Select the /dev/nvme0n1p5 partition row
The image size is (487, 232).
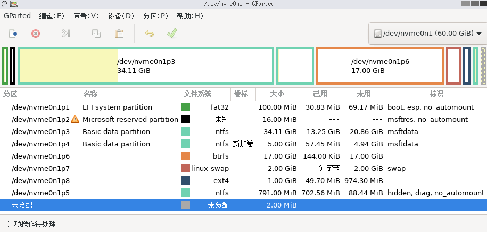(x=244, y=193)
